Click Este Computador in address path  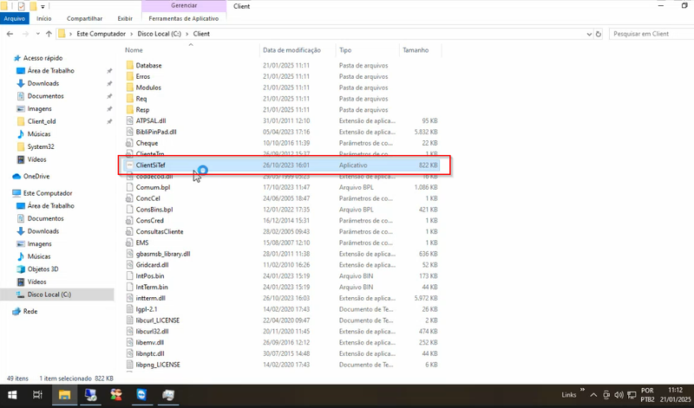101,34
